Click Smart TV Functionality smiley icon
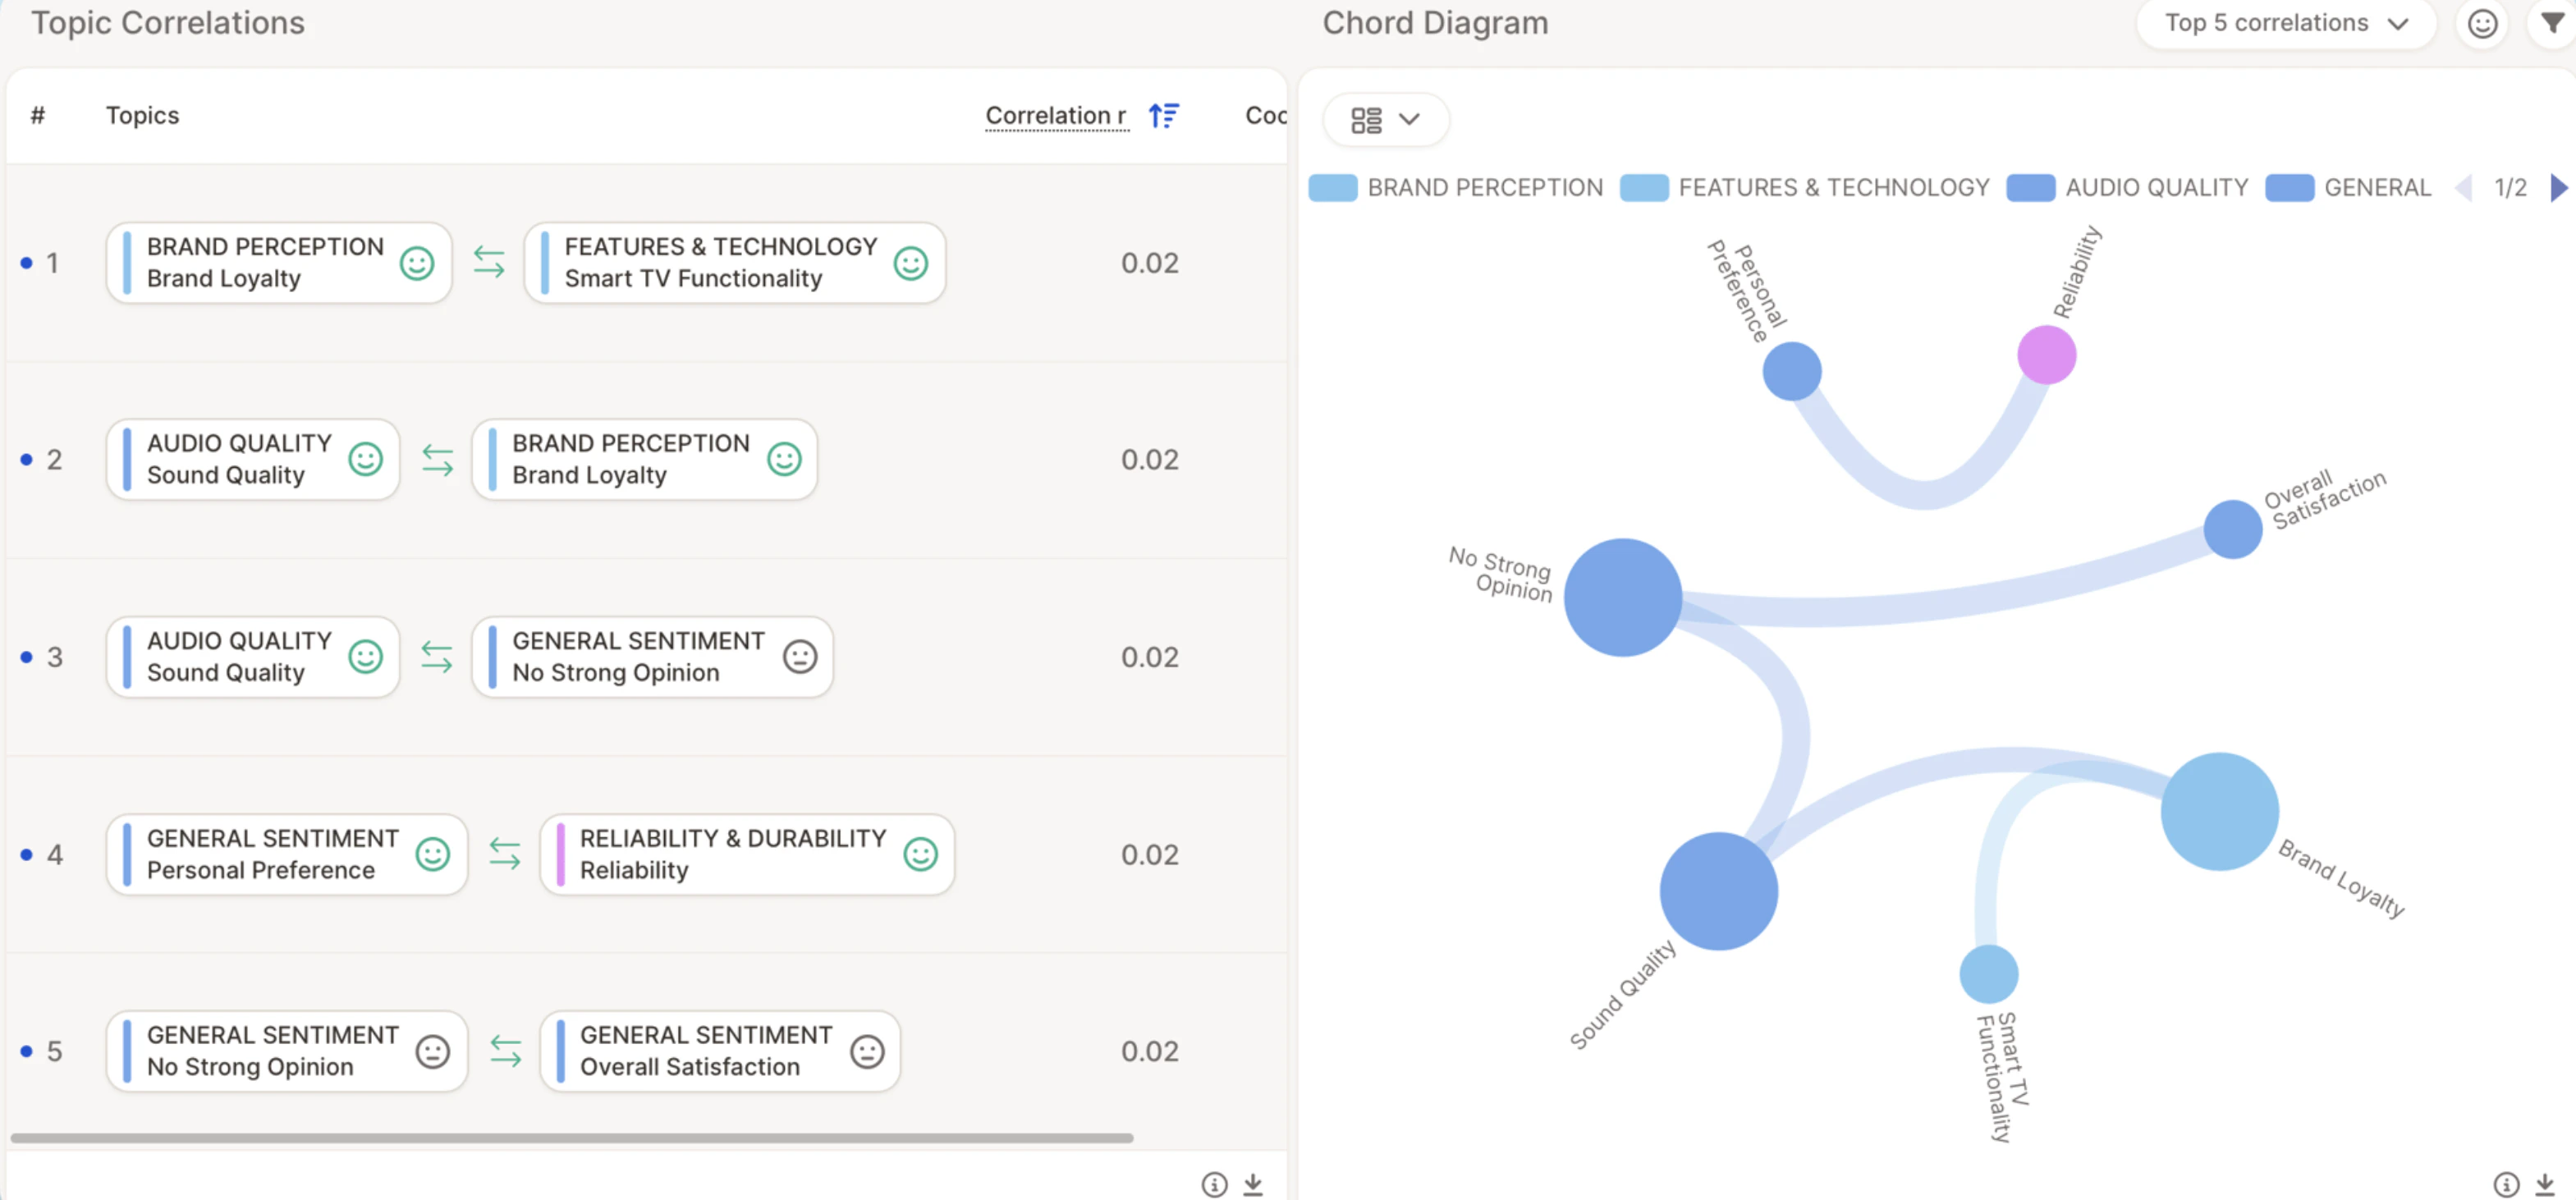 coord(910,264)
